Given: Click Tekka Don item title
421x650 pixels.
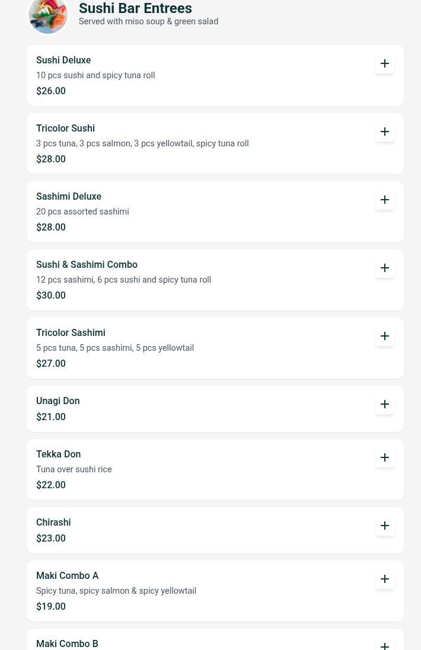Looking at the screenshot, I should (x=58, y=454).
